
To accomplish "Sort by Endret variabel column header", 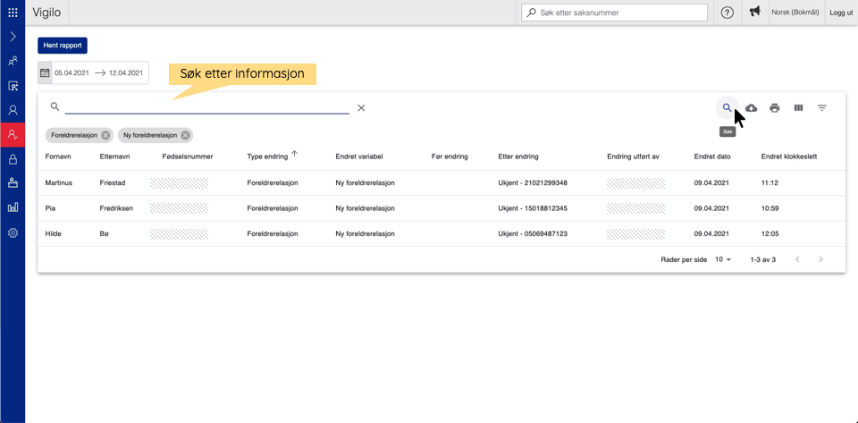I will (x=359, y=157).
